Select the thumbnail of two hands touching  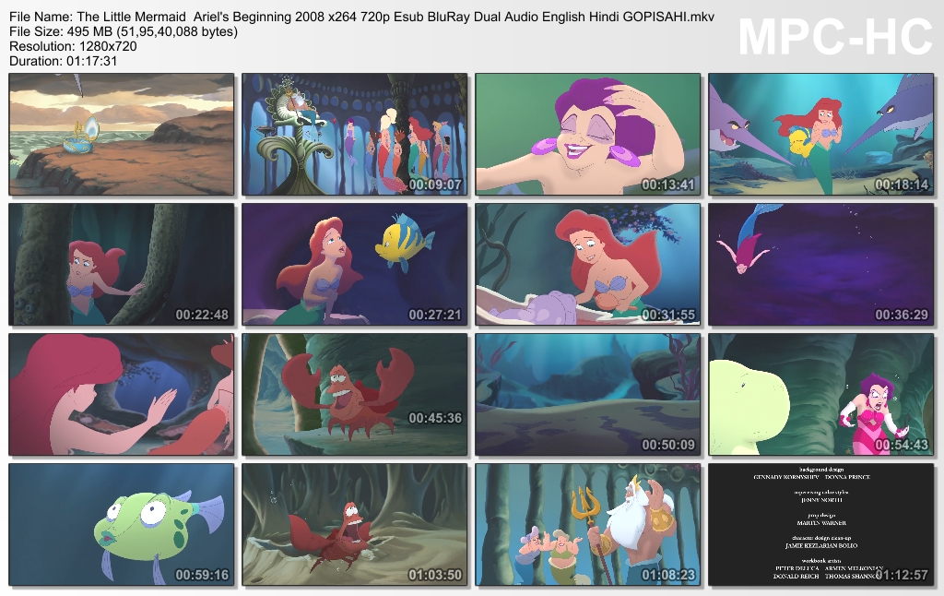pos(122,395)
